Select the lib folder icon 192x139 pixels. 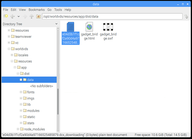click(25, 104)
